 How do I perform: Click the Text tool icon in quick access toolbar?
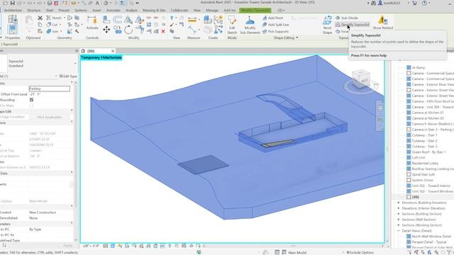[x=97, y=3]
